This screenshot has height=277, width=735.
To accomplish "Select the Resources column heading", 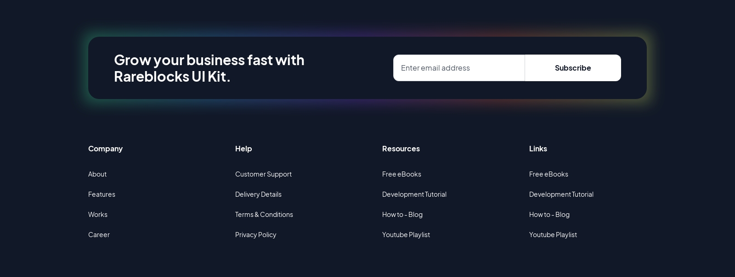I will tap(401, 149).
